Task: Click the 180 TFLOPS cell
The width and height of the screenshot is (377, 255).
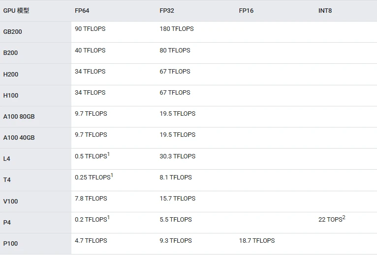Action: (x=177, y=29)
